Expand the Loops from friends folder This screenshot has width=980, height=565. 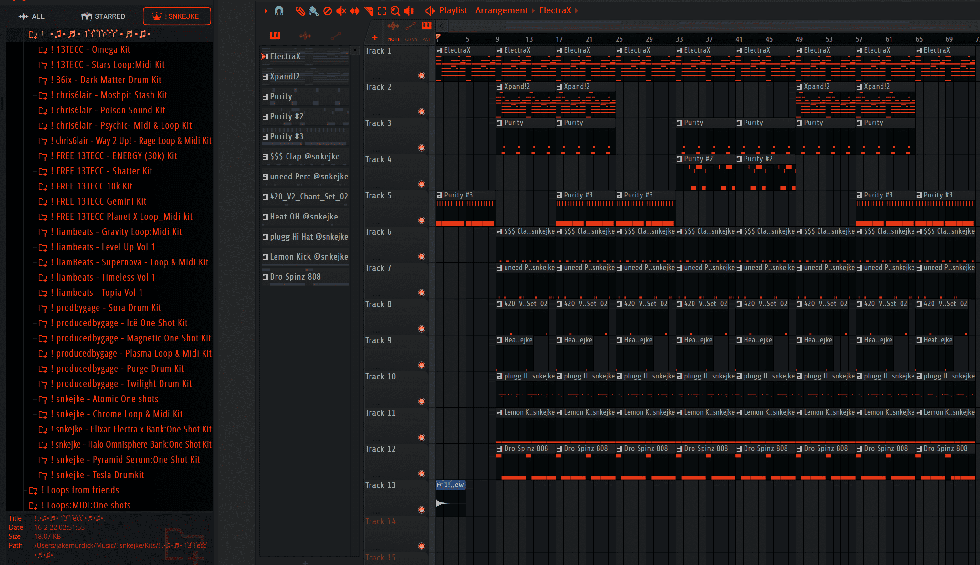point(83,490)
